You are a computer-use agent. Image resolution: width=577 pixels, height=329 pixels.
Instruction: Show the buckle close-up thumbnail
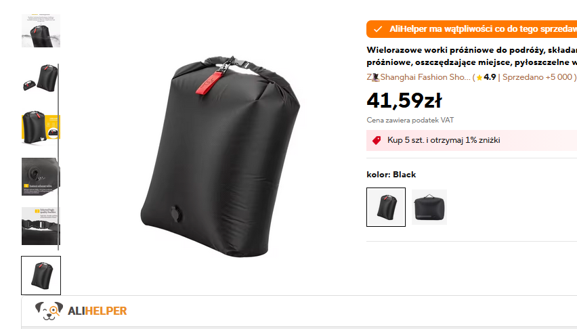click(x=41, y=226)
